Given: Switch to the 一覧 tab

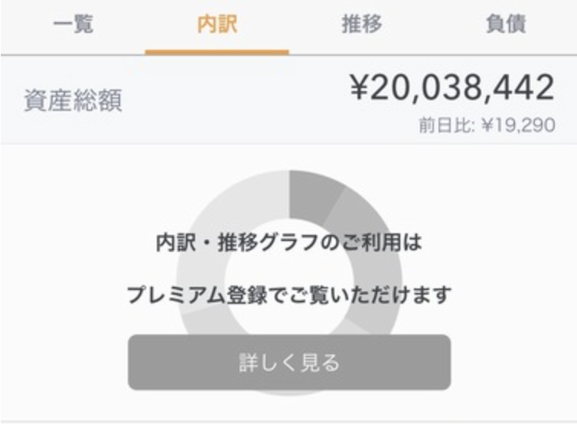Looking at the screenshot, I should 73,24.
